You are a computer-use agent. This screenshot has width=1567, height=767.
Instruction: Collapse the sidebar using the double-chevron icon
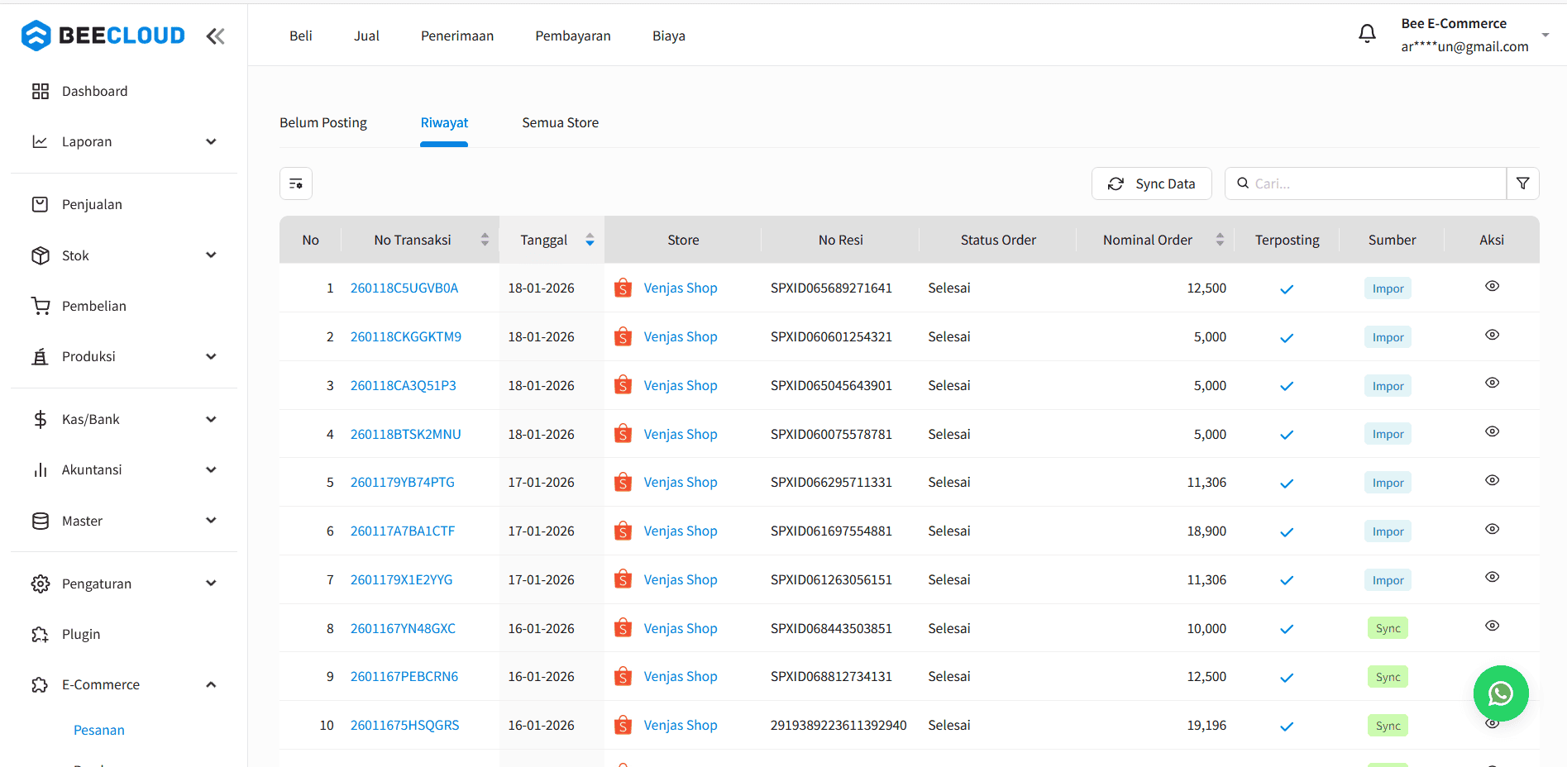click(x=215, y=36)
